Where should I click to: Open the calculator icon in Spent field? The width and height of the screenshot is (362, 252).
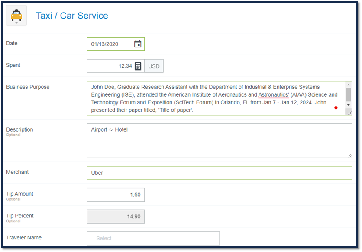[138, 66]
